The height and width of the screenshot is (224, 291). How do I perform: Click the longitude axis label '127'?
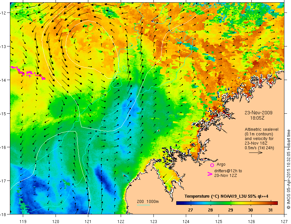pos(284,221)
